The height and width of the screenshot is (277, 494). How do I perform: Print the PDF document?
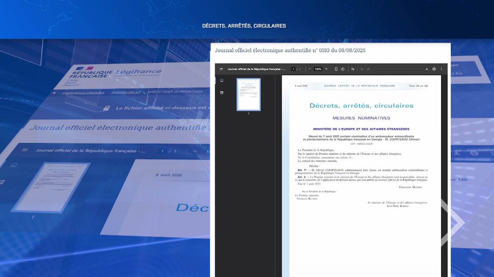pyautogui.click(x=434, y=69)
